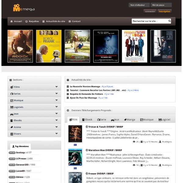This screenshot has width=183, height=183.
Task: Open Requête Et Demande De Fichiers news
Action: click(86, 94)
